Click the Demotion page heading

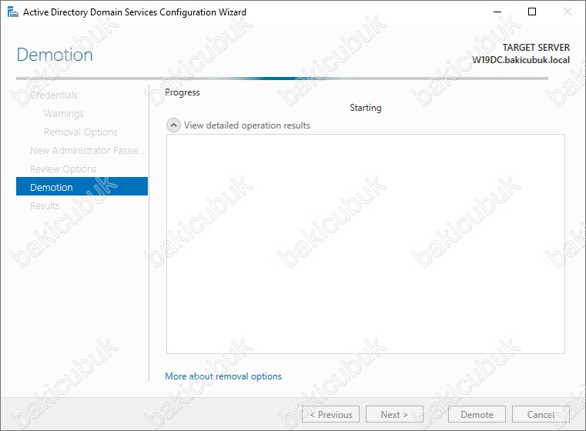point(55,55)
